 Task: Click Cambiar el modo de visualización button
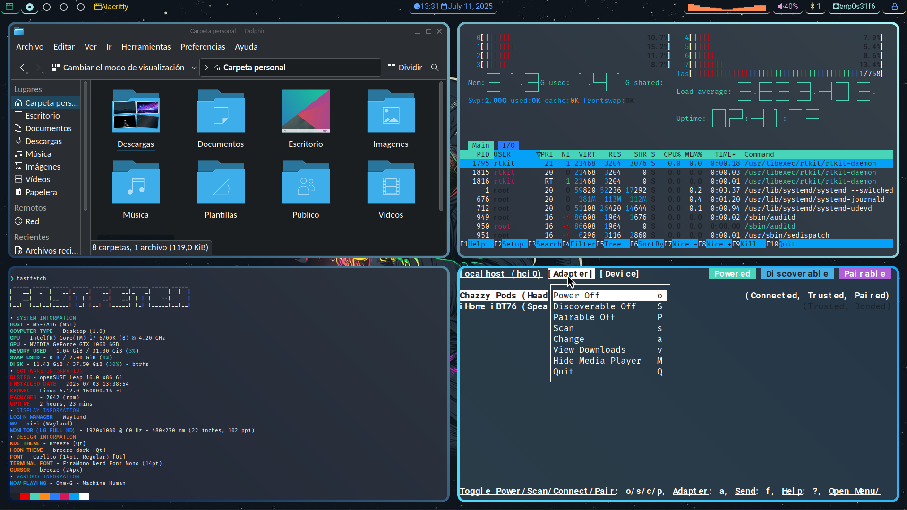tap(119, 68)
